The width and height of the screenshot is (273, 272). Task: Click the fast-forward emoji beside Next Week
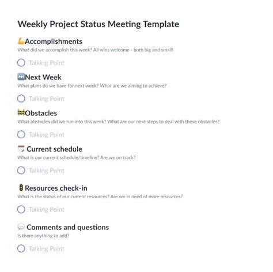pos(21,77)
